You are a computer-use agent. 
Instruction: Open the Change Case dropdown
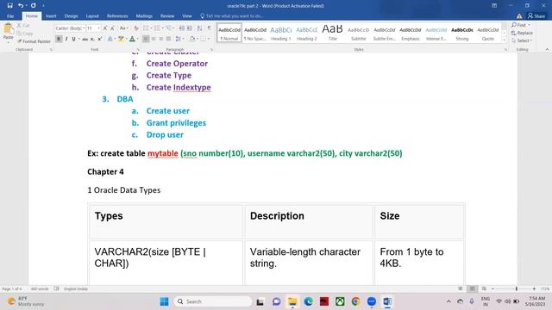(x=123, y=28)
